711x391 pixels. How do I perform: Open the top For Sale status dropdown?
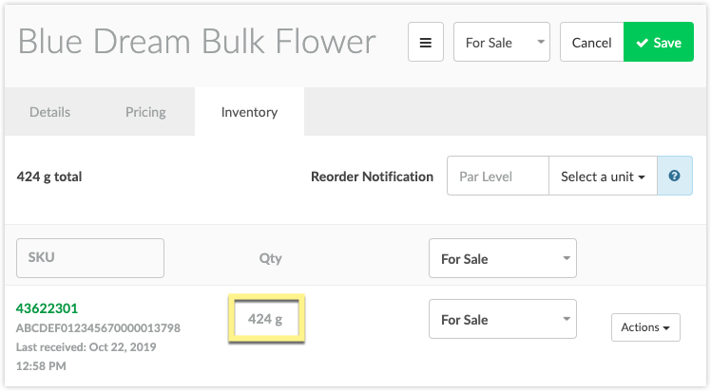coord(502,42)
